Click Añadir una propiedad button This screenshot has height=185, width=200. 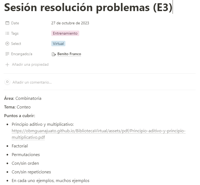click(30, 65)
